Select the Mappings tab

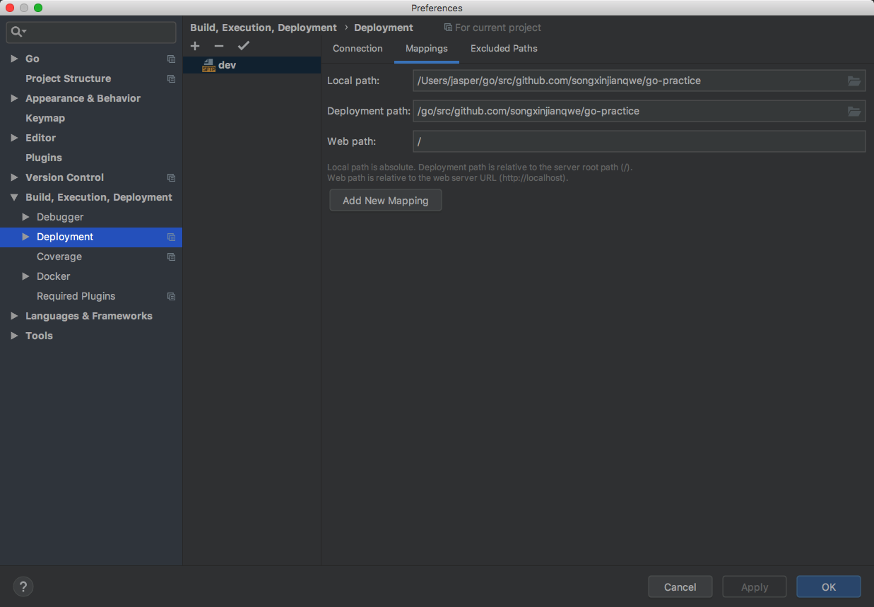(427, 49)
